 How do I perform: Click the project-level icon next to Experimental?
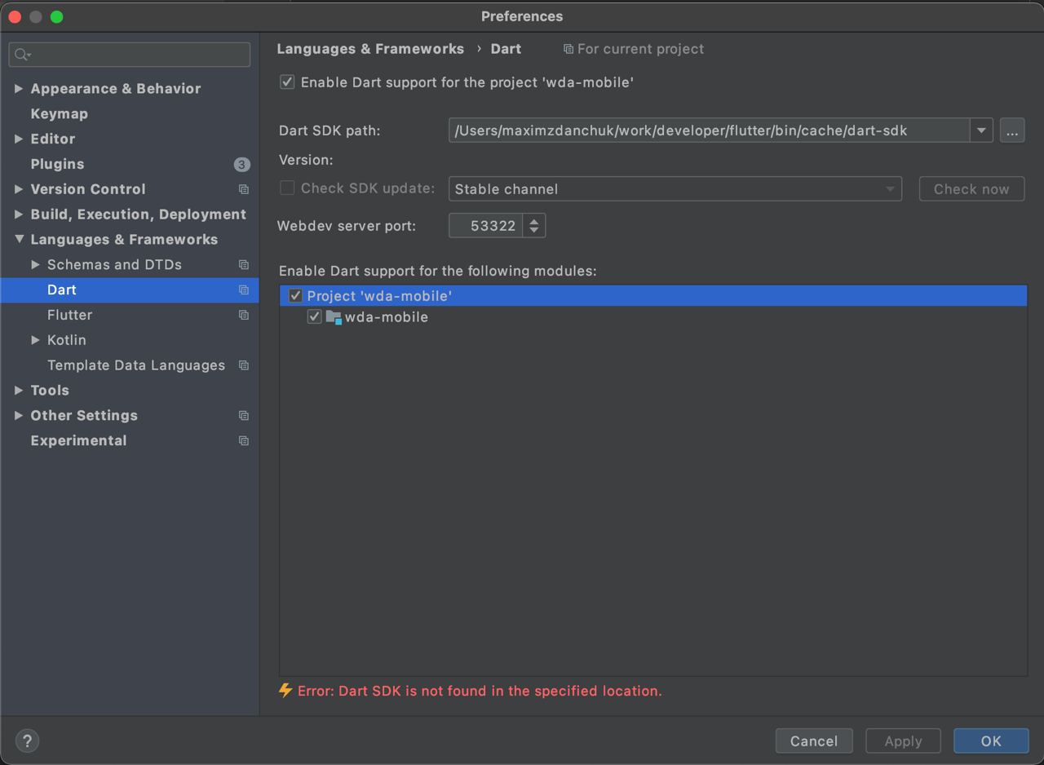243,441
